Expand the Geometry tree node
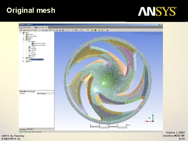 coord(23,34)
